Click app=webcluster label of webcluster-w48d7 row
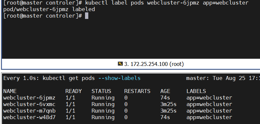 (209, 117)
